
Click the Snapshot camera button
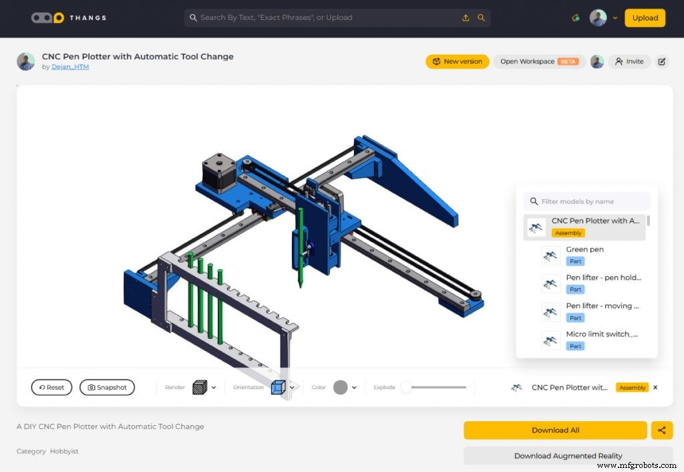click(107, 386)
